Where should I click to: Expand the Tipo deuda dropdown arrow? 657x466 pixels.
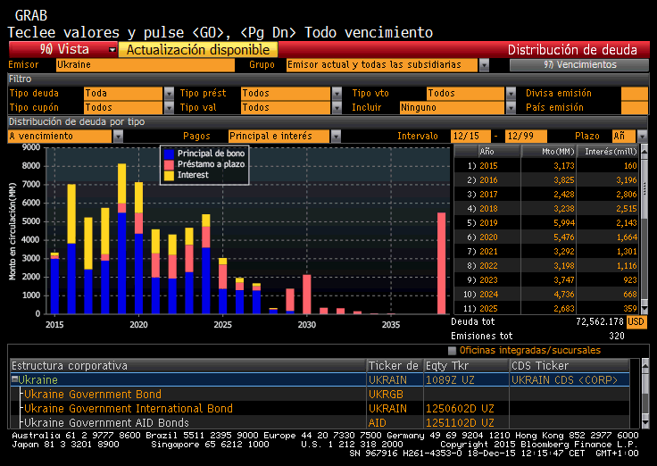169,94
